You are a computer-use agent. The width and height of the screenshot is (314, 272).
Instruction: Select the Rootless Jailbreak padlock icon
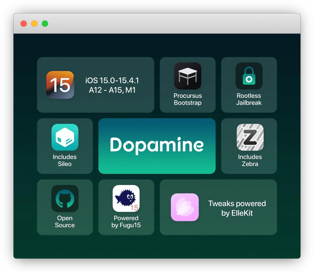(x=249, y=76)
